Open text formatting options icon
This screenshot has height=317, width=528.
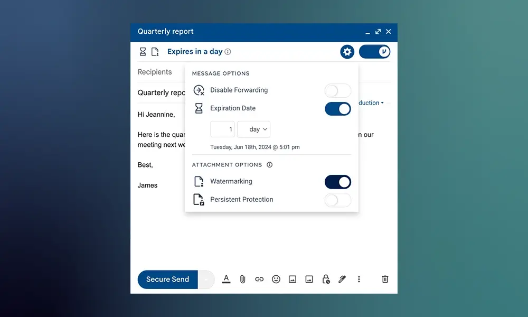click(226, 279)
